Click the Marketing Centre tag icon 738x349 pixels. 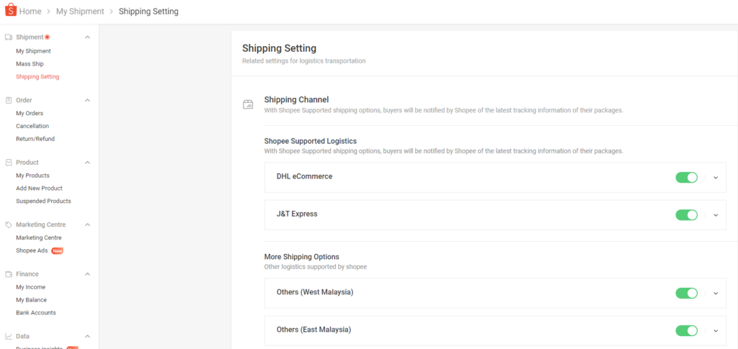coord(9,225)
